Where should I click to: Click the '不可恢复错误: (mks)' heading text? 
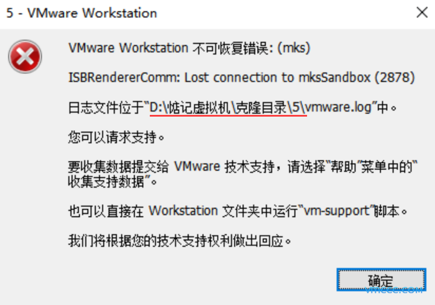251,48
